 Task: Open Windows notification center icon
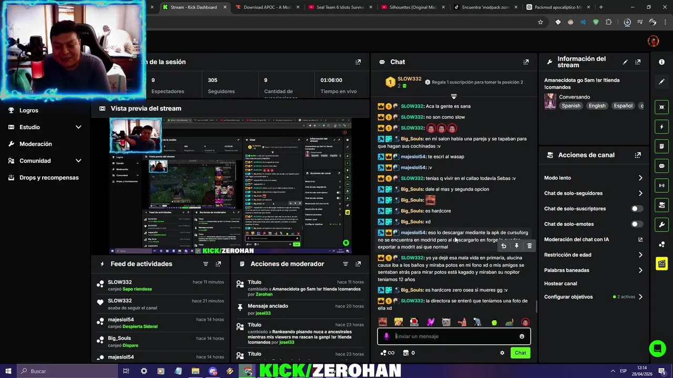point(661,371)
